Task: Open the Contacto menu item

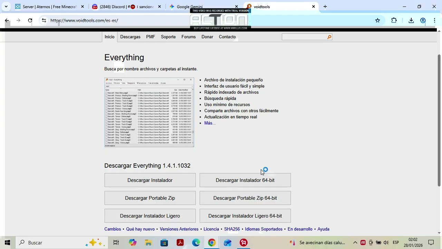Action: [x=227, y=37]
